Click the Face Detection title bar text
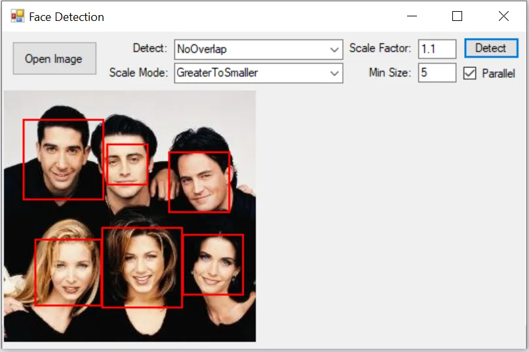Image resolution: width=529 pixels, height=352 pixels. [x=66, y=17]
